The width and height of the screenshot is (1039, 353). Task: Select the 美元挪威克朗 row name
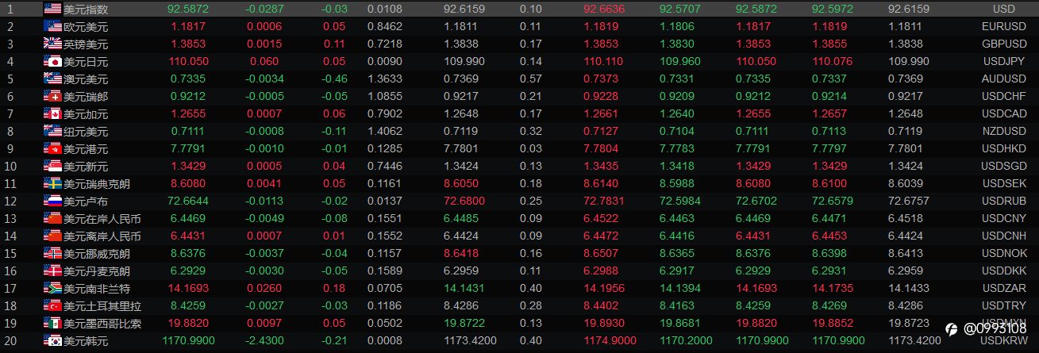(x=97, y=254)
